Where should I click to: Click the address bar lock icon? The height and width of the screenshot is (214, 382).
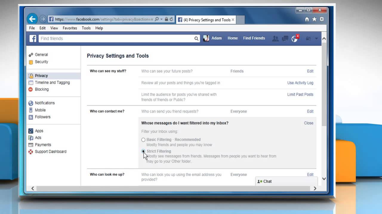pyautogui.click(x=167, y=19)
